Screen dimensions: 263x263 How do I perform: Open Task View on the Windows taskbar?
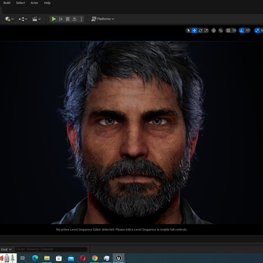click(23, 258)
